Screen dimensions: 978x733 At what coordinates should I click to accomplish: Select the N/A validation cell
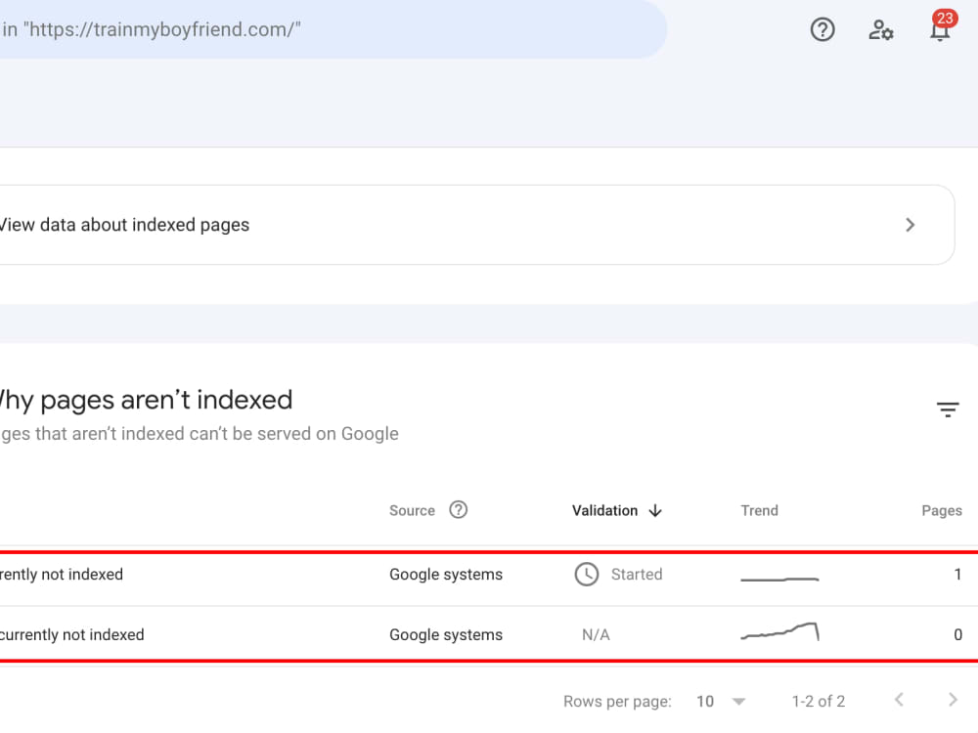pos(596,634)
